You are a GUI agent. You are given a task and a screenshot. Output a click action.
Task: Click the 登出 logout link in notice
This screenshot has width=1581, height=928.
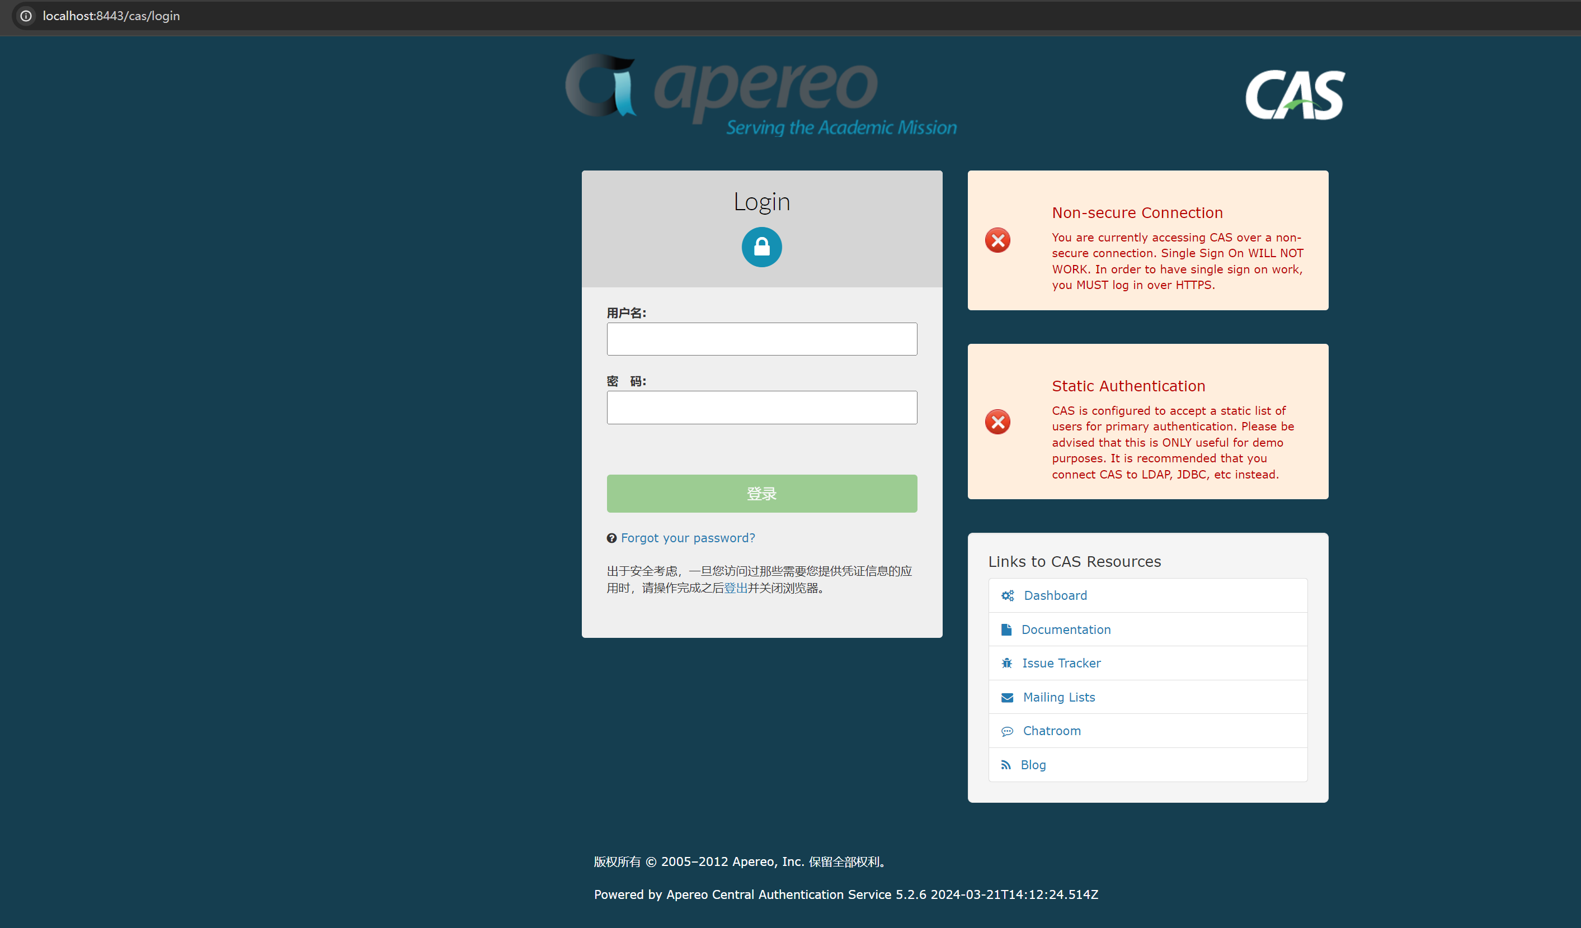point(735,588)
